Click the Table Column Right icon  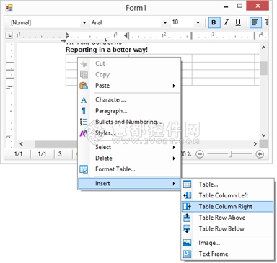[x=187, y=206]
